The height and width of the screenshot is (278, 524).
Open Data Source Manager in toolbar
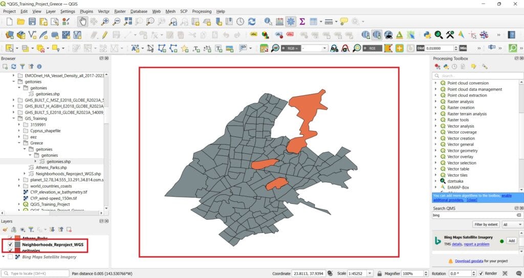point(9,35)
